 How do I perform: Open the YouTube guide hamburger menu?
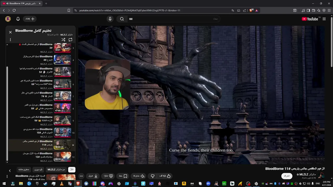pyautogui.click(x=324, y=19)
